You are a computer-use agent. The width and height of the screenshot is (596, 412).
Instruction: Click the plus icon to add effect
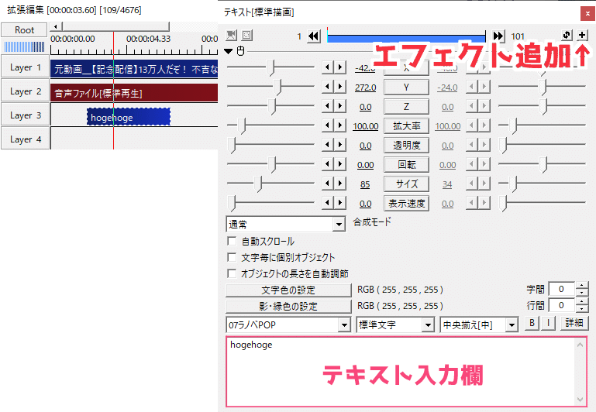pyautogui.click(x=582, y=35)
